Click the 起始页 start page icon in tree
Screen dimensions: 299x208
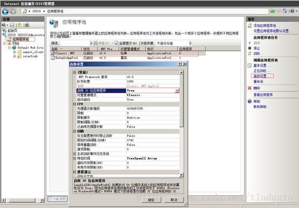click(x=4, y=31)
